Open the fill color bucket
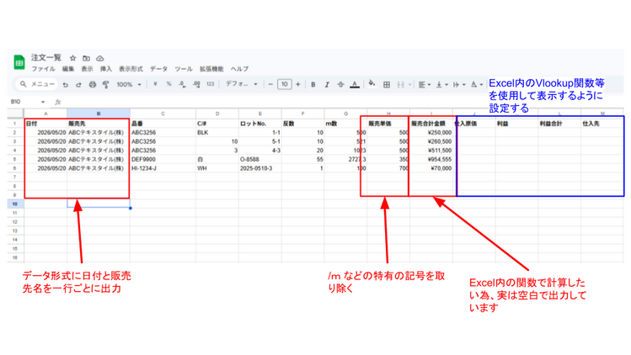 [372, 83]
